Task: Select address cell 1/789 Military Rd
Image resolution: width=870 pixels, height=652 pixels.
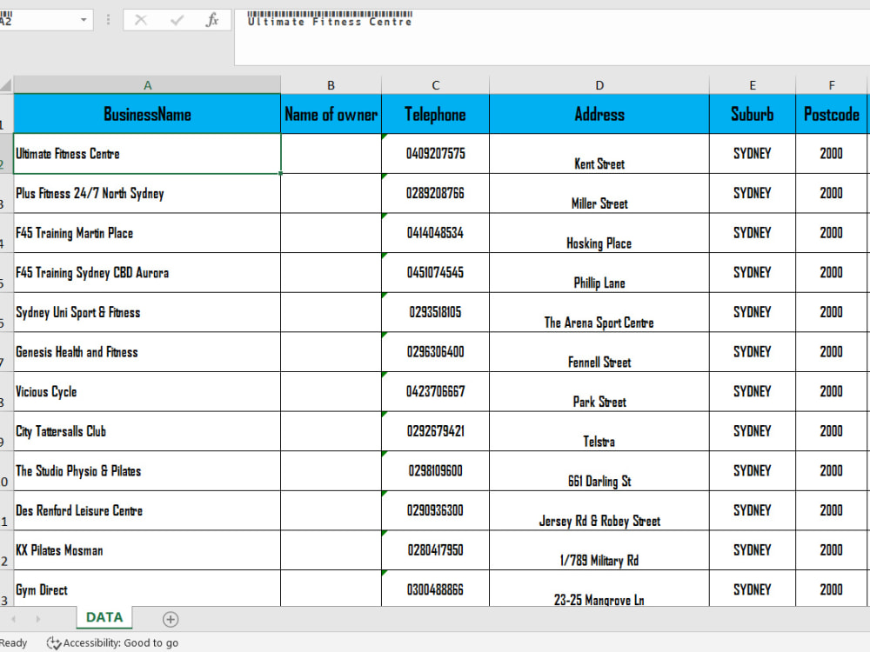Action: click(599, 550)
